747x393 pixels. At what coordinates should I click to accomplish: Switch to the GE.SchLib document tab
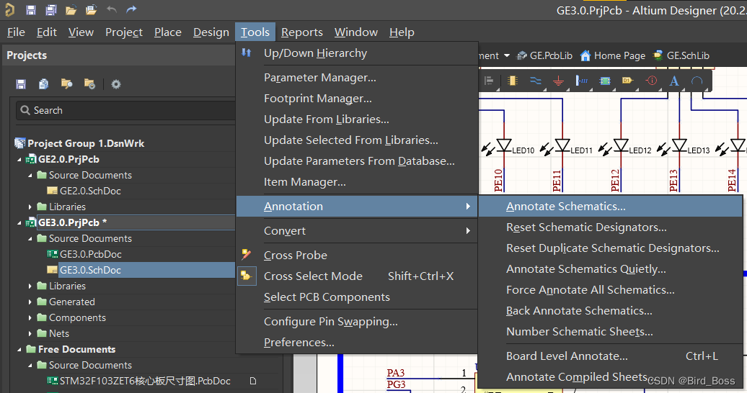[681, 55]
